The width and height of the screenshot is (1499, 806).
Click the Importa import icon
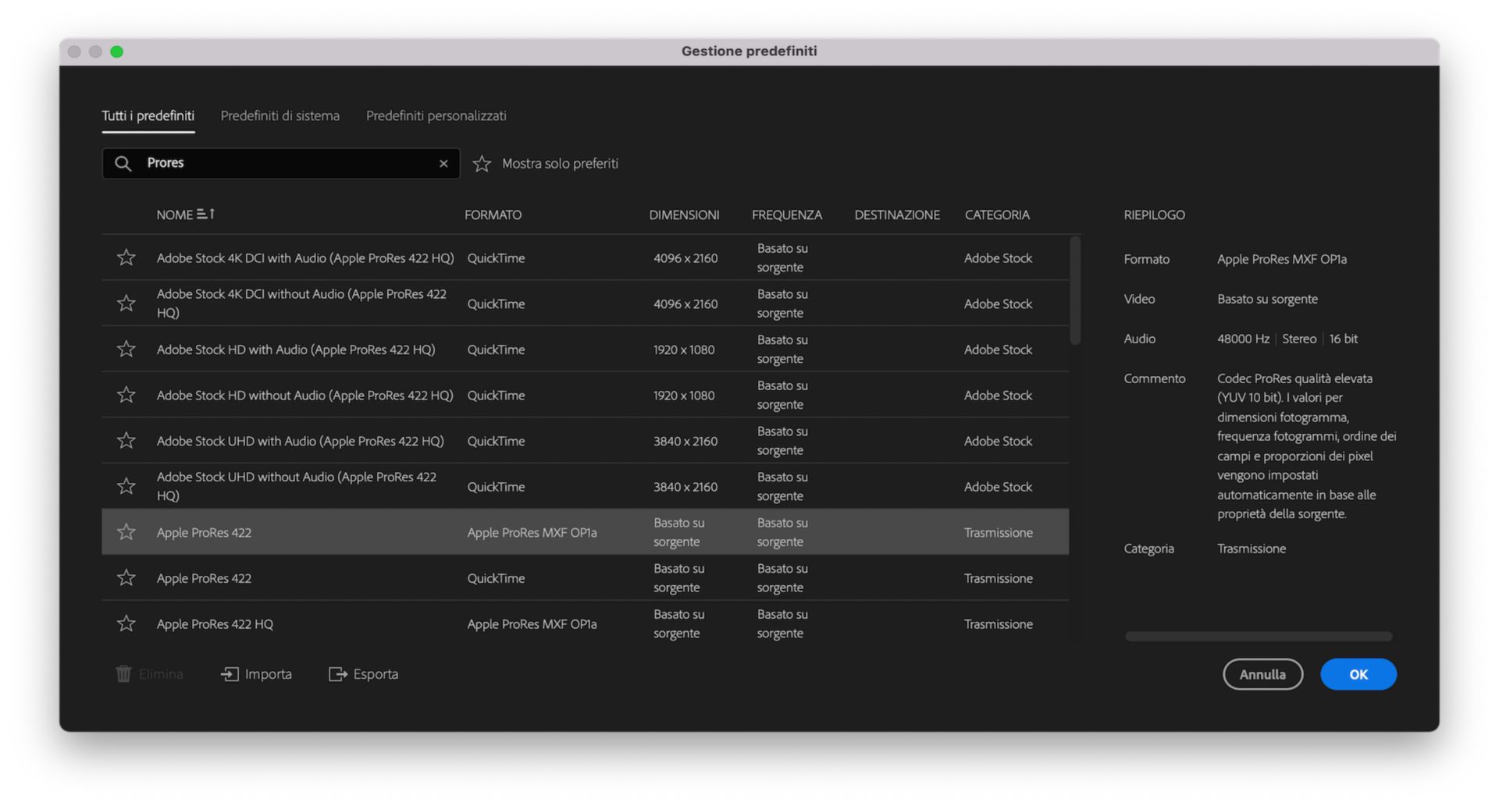[x=230, y=674]
